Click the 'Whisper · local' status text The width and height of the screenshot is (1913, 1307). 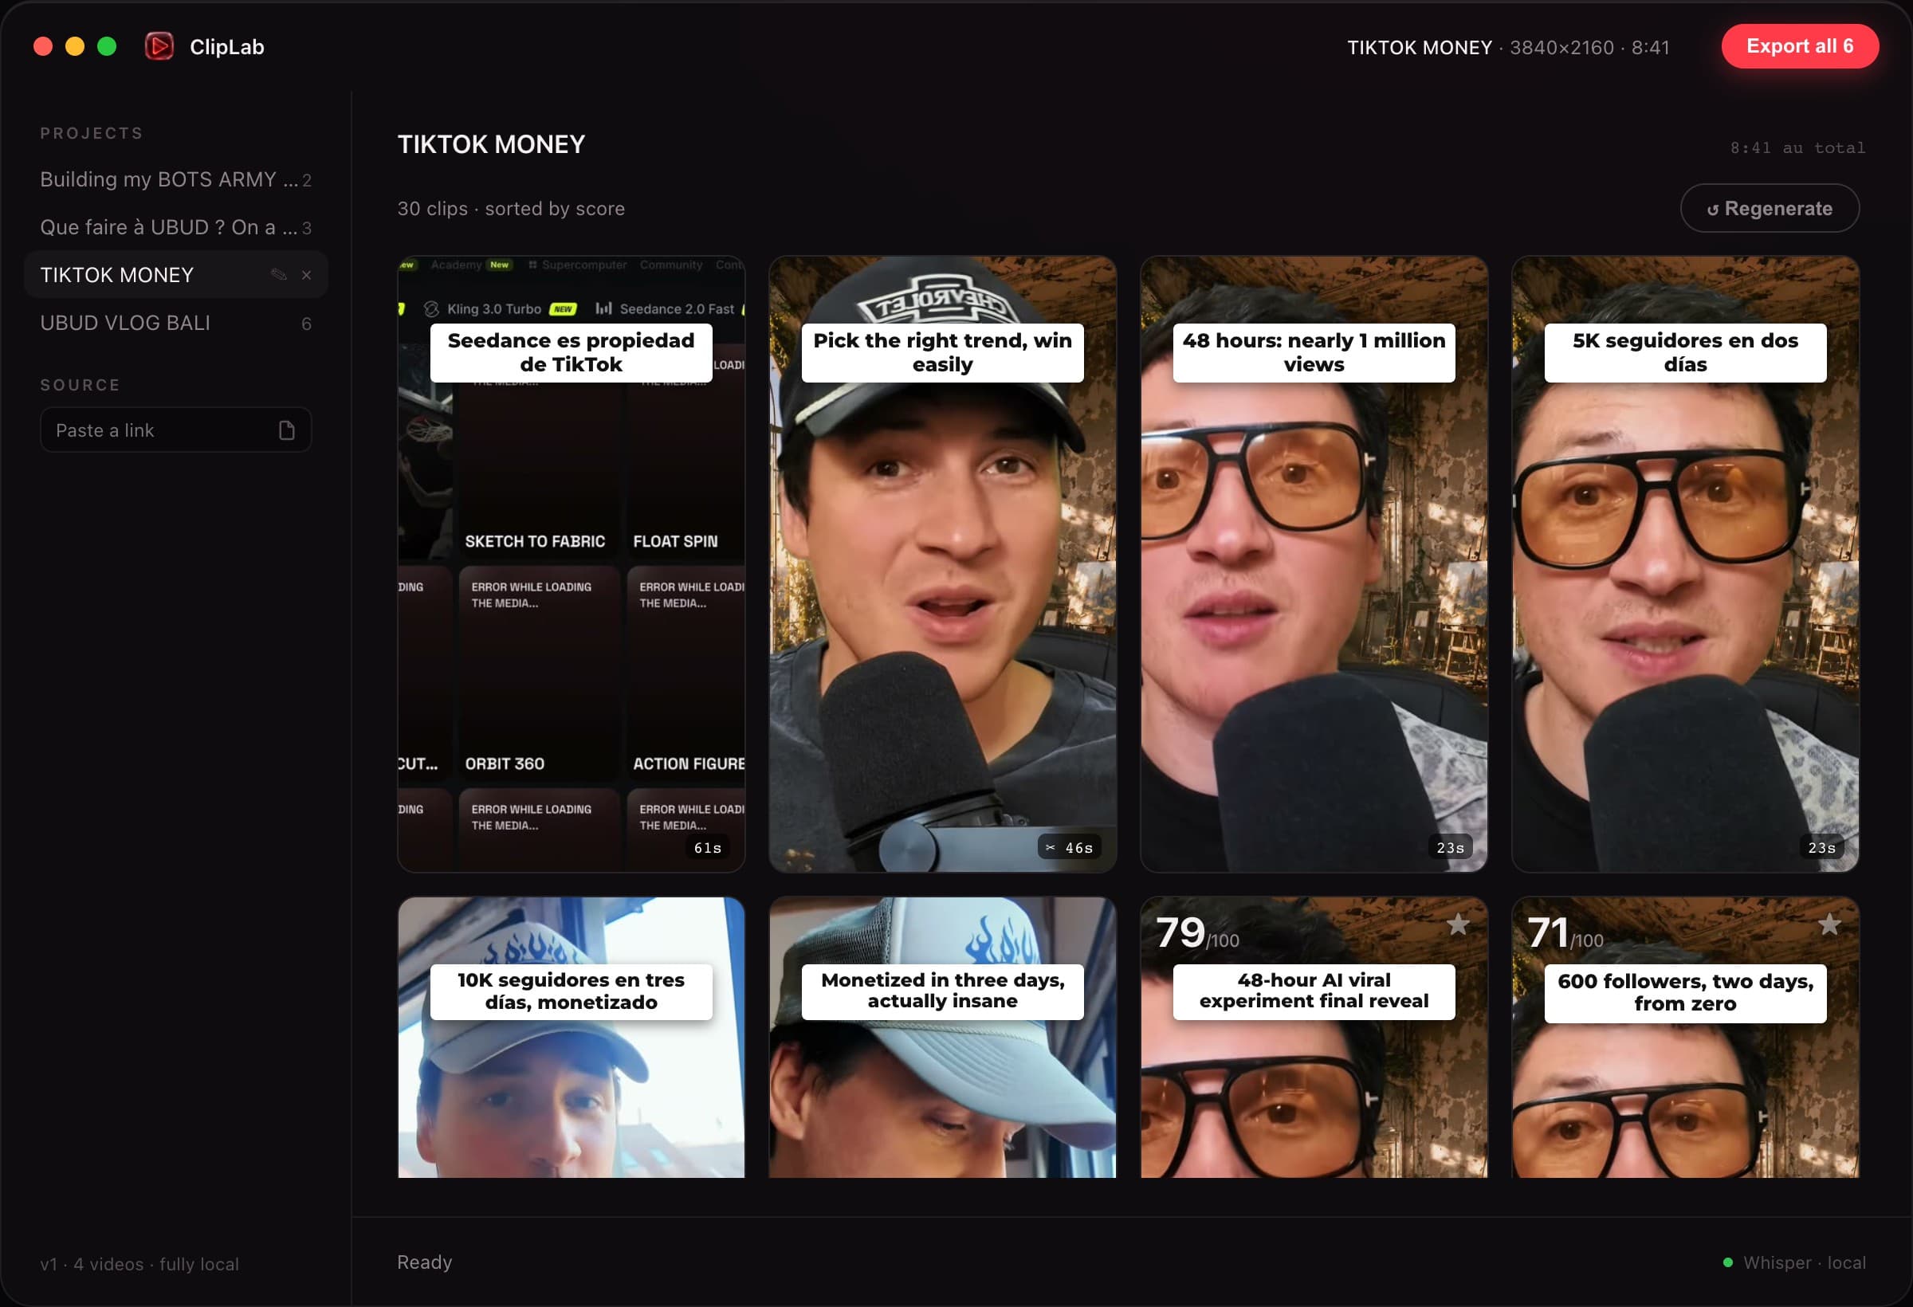[1805, 1262]
